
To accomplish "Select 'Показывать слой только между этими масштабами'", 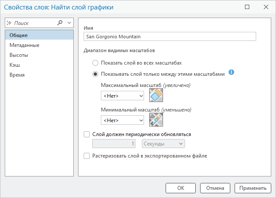I will (x=95, y=74).
